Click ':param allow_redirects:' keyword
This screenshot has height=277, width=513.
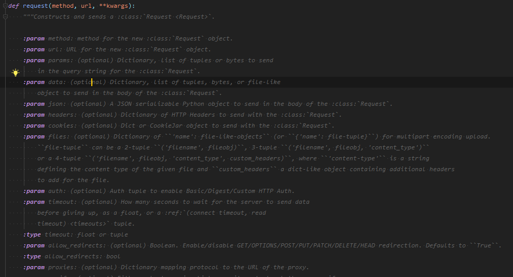pos(34,245)
